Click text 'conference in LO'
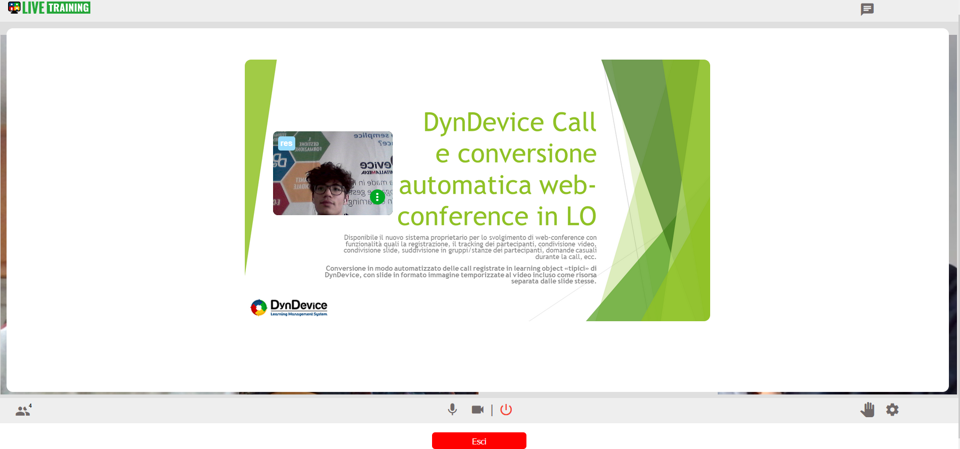This screenshot has height=449, width=960. (x=497, y=216)
